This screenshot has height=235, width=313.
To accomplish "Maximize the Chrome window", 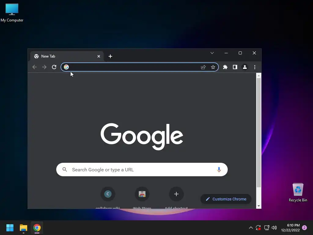I will click(x=240, y=53).
